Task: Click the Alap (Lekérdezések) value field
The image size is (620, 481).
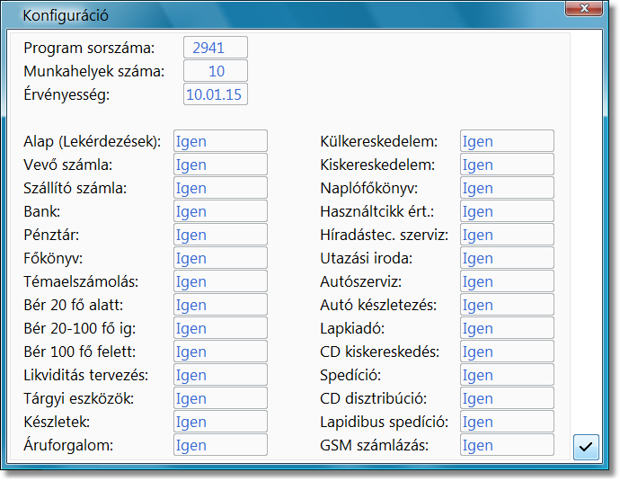Action: click(x=220, y=141)
